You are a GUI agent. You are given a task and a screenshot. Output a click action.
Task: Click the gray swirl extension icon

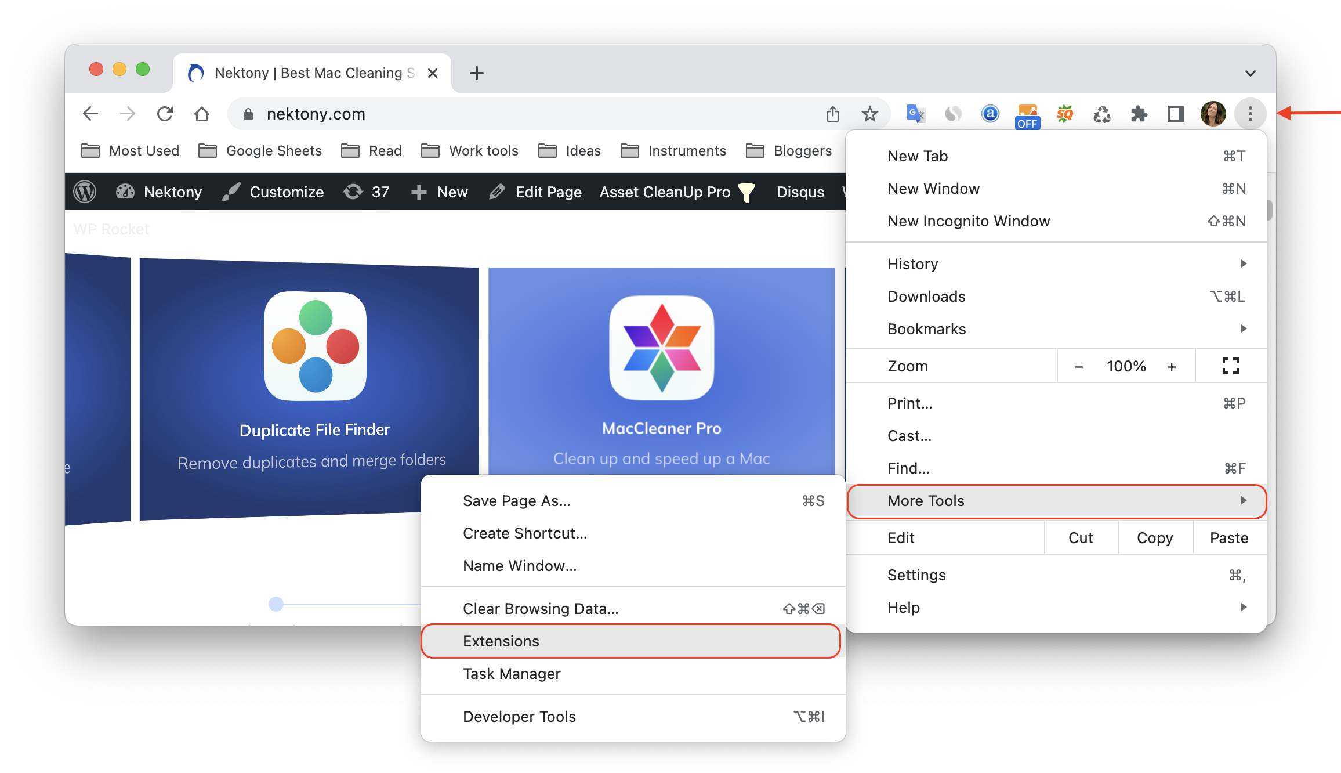pyautogui.click(x=953, y=114)
